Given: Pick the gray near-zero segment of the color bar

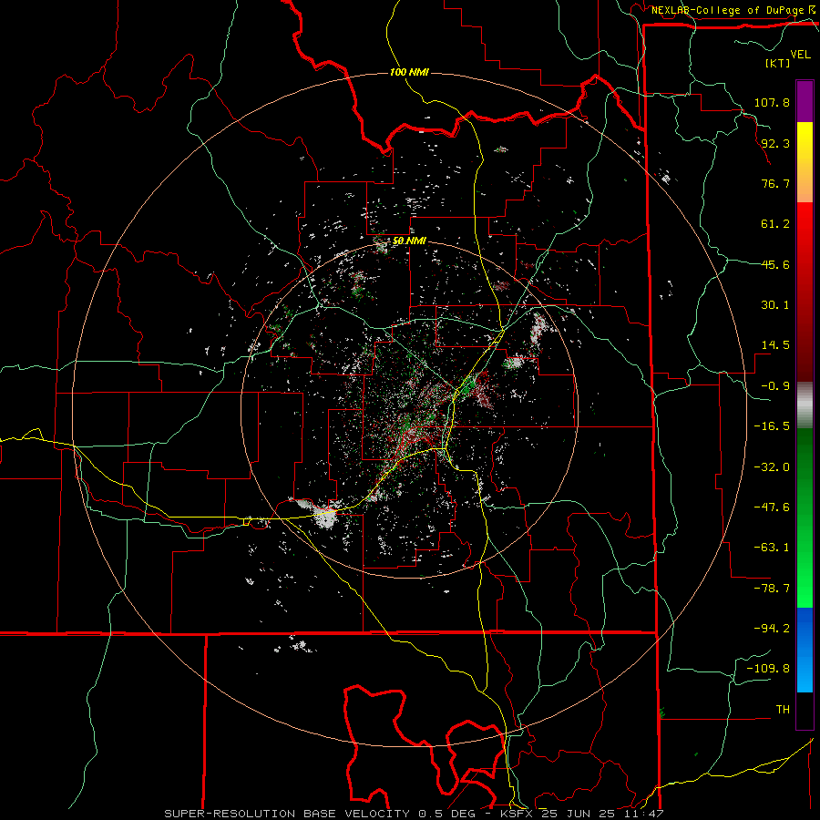Looking at the screenshot, I should [805, 405].
